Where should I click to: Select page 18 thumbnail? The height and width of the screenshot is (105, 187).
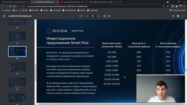pos(17,67)
